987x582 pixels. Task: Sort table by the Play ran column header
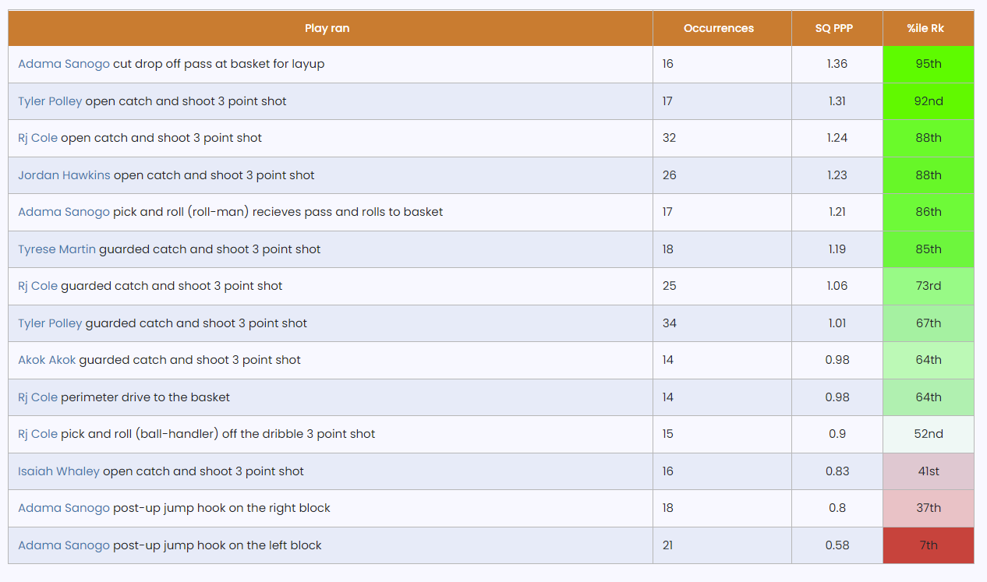(x=327, y=28)
